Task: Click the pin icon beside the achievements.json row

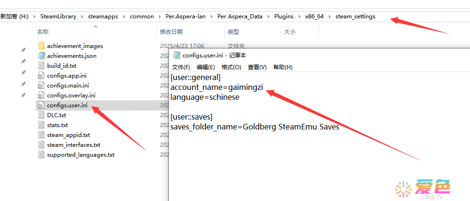Action: click(x=23, y=61)
